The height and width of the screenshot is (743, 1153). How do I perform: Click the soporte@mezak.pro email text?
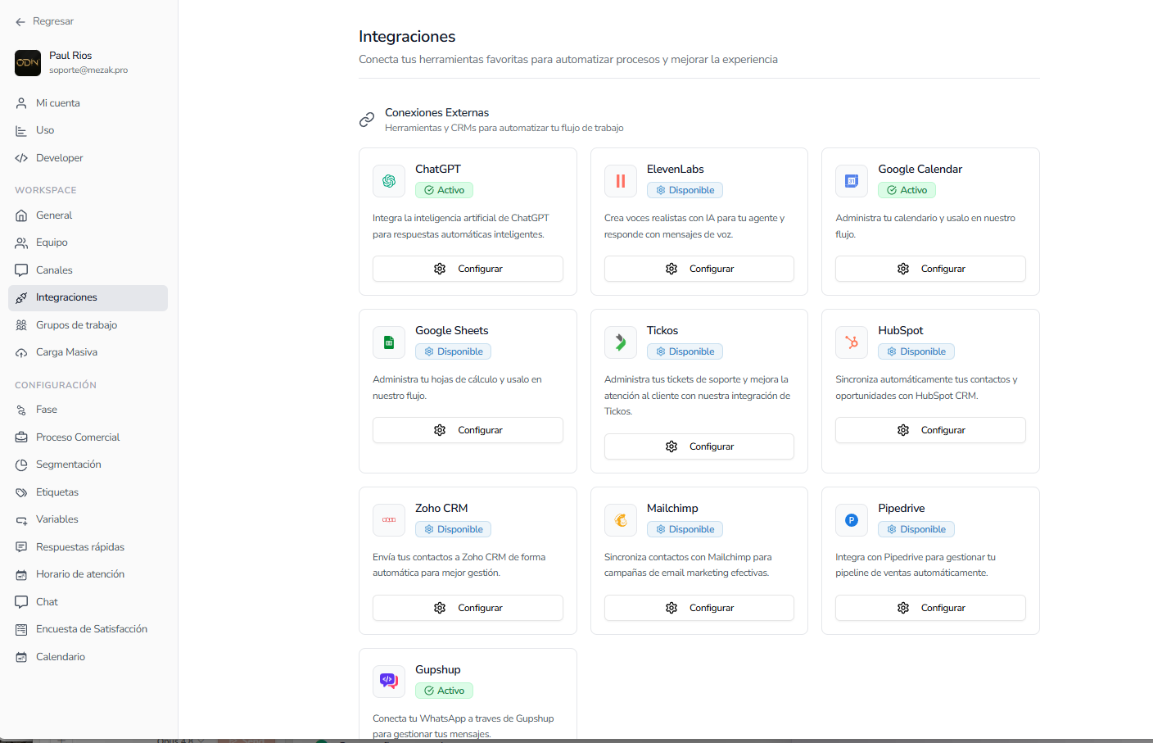point(88,70)
